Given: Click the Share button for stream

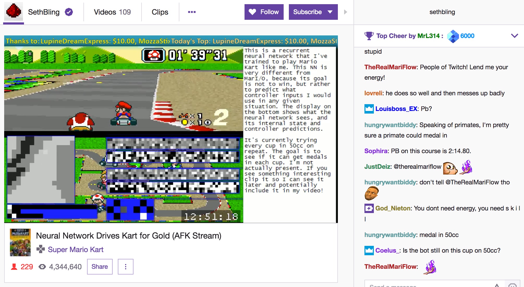Looking at the screenshot, I should coord(100,266).
